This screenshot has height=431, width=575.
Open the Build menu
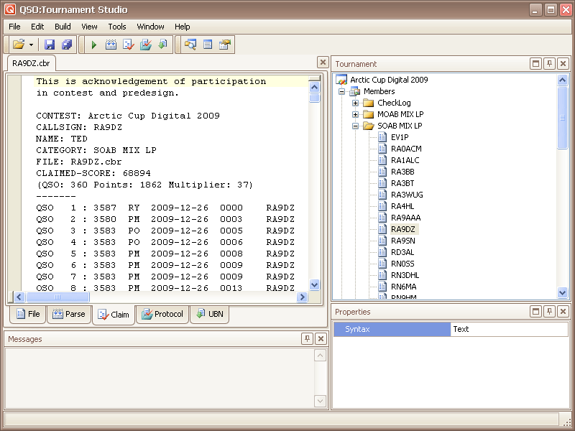click(63, 27)
